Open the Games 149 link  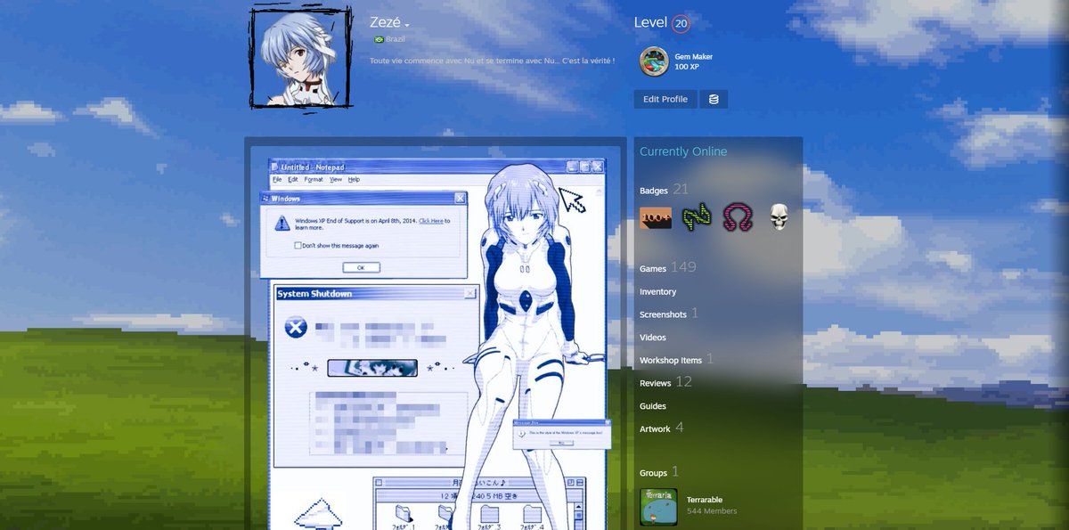click(668, 267)
